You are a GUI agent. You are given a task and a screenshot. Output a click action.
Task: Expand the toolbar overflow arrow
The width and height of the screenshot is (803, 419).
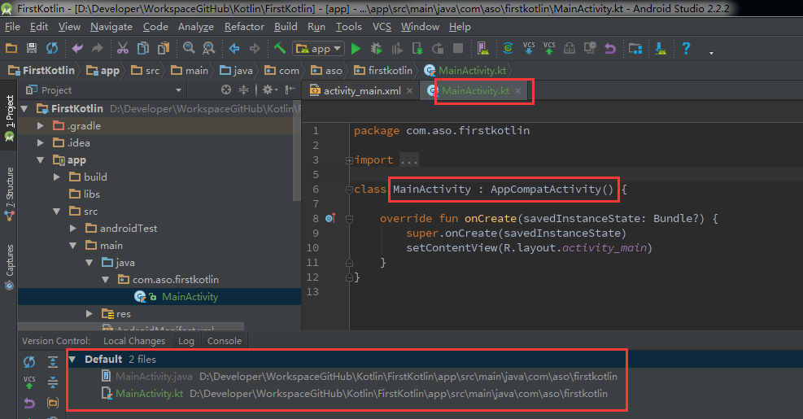tap(711, 53)
